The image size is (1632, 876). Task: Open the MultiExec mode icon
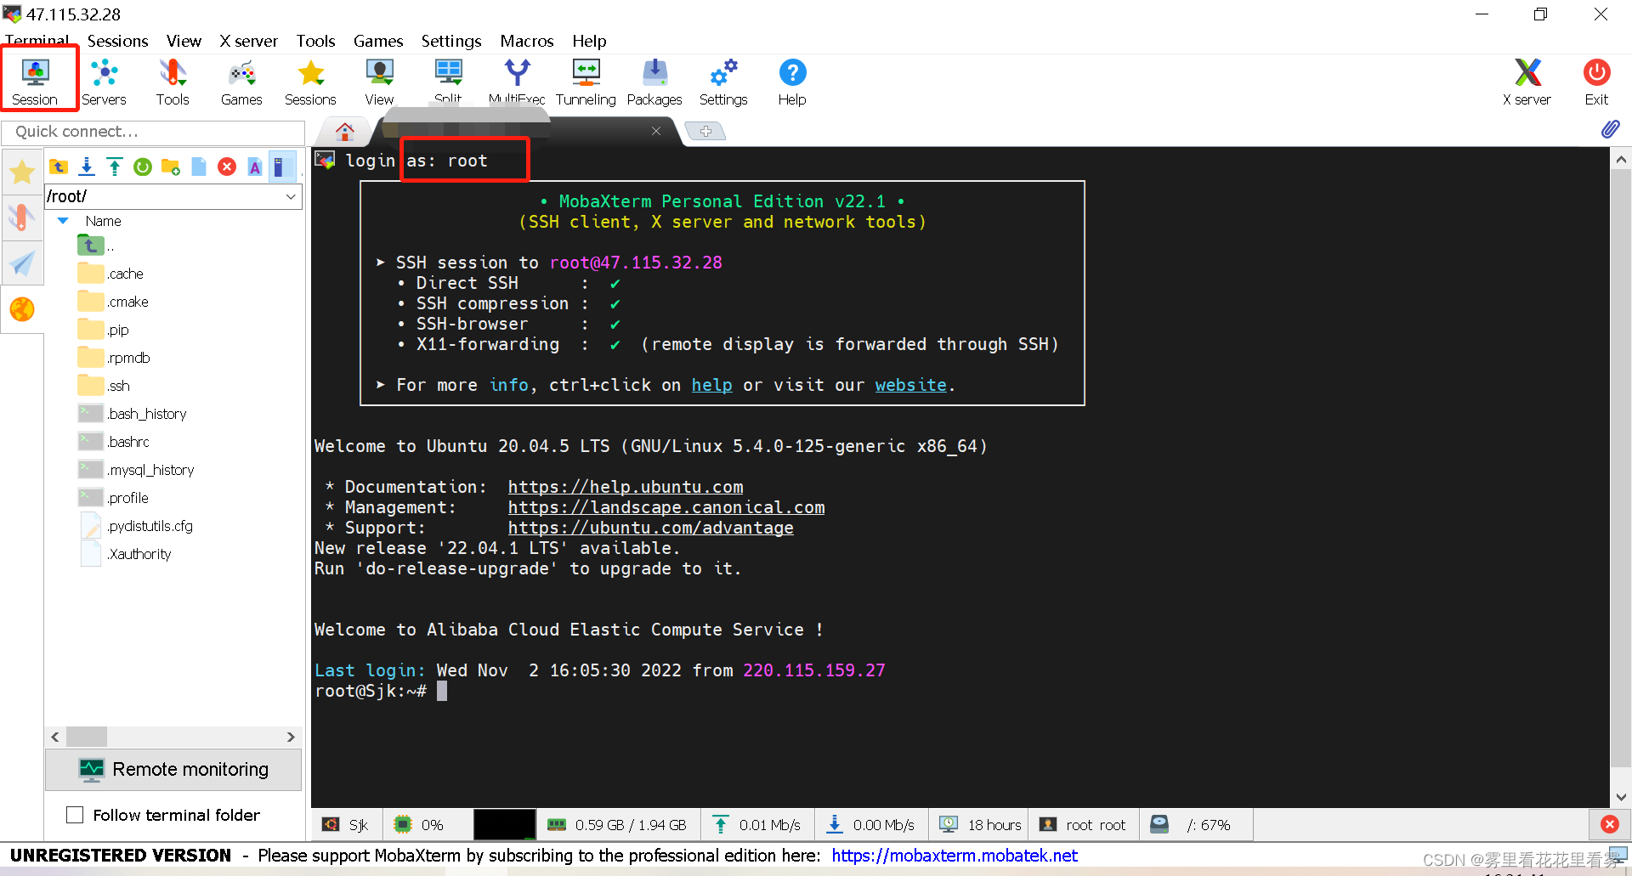click(x=517, y=82)
